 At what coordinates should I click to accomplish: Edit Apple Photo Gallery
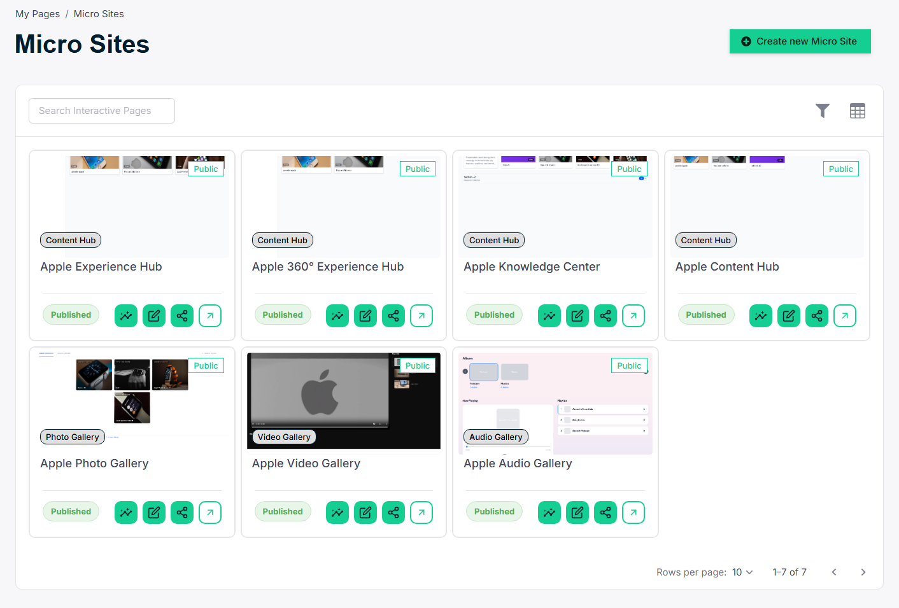pos(154,513)
